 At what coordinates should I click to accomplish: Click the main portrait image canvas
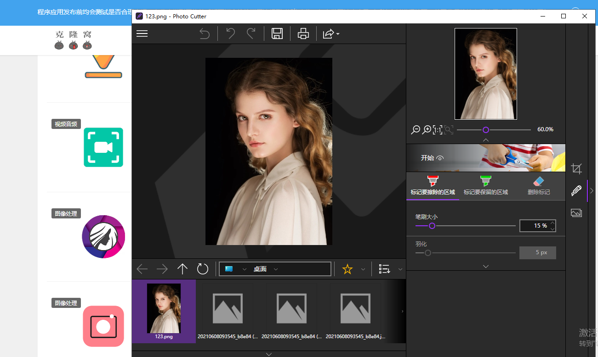click(x=269, y=151)
